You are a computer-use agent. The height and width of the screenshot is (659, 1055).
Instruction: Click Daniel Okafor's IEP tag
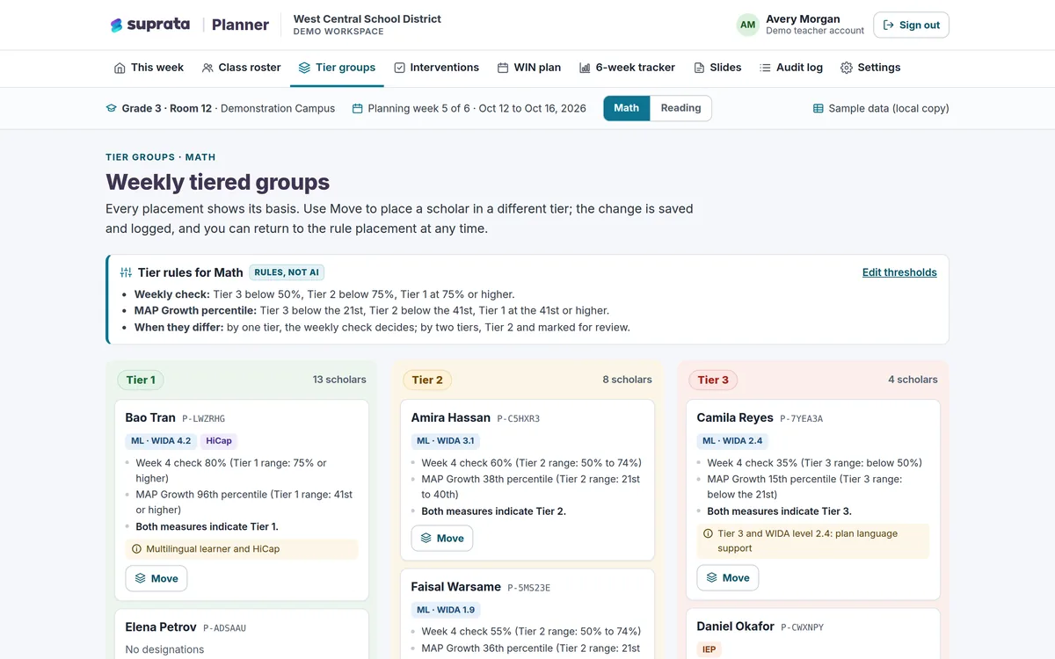click(x=709, y=649)
